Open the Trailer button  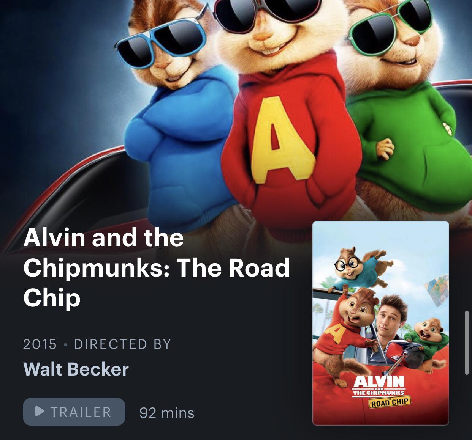click(x=74, y=412)
